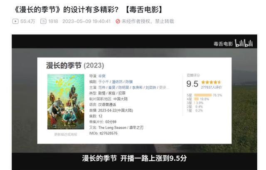Click the 未经作者授权,禁止转载 notice
Image resolution: width=266 pixels, height=170 pixels.
point(148,21)
